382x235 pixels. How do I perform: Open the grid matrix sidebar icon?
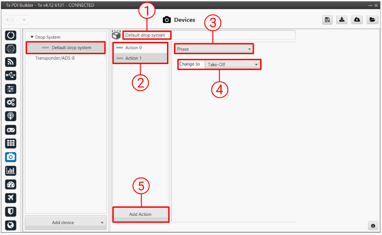[10, 143]
